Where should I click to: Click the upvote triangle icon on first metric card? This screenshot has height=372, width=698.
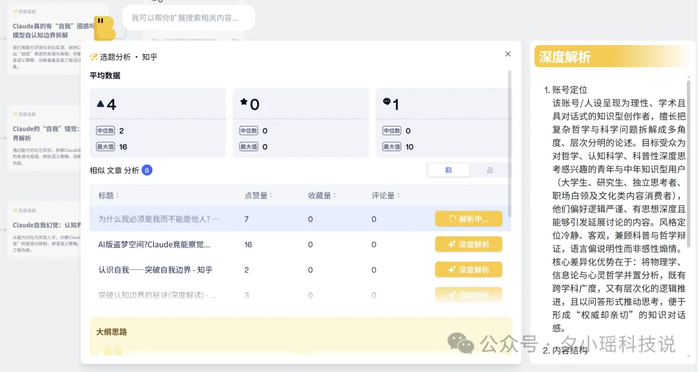101,102
